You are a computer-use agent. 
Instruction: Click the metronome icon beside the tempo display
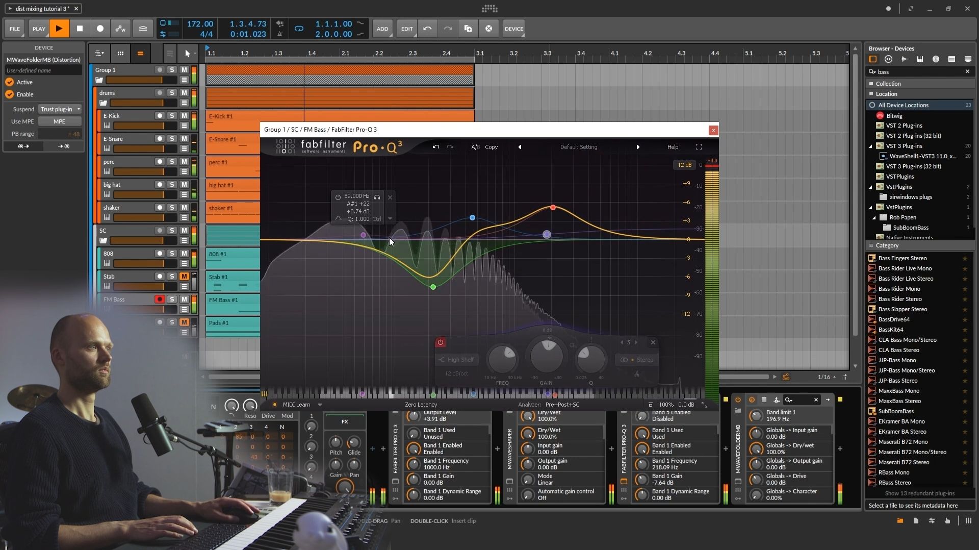pos(280,34)
